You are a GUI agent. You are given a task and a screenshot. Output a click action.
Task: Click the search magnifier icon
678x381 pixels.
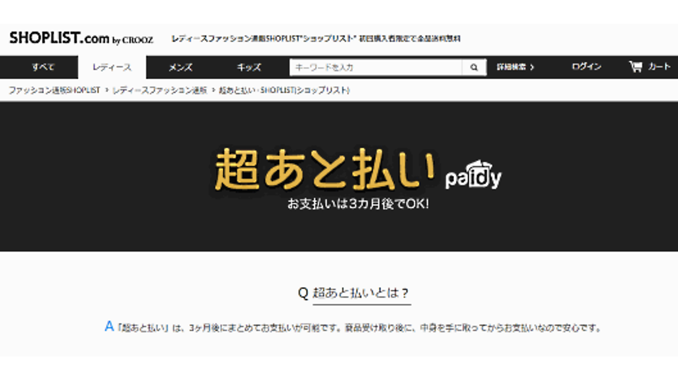[x=474, y=68]
